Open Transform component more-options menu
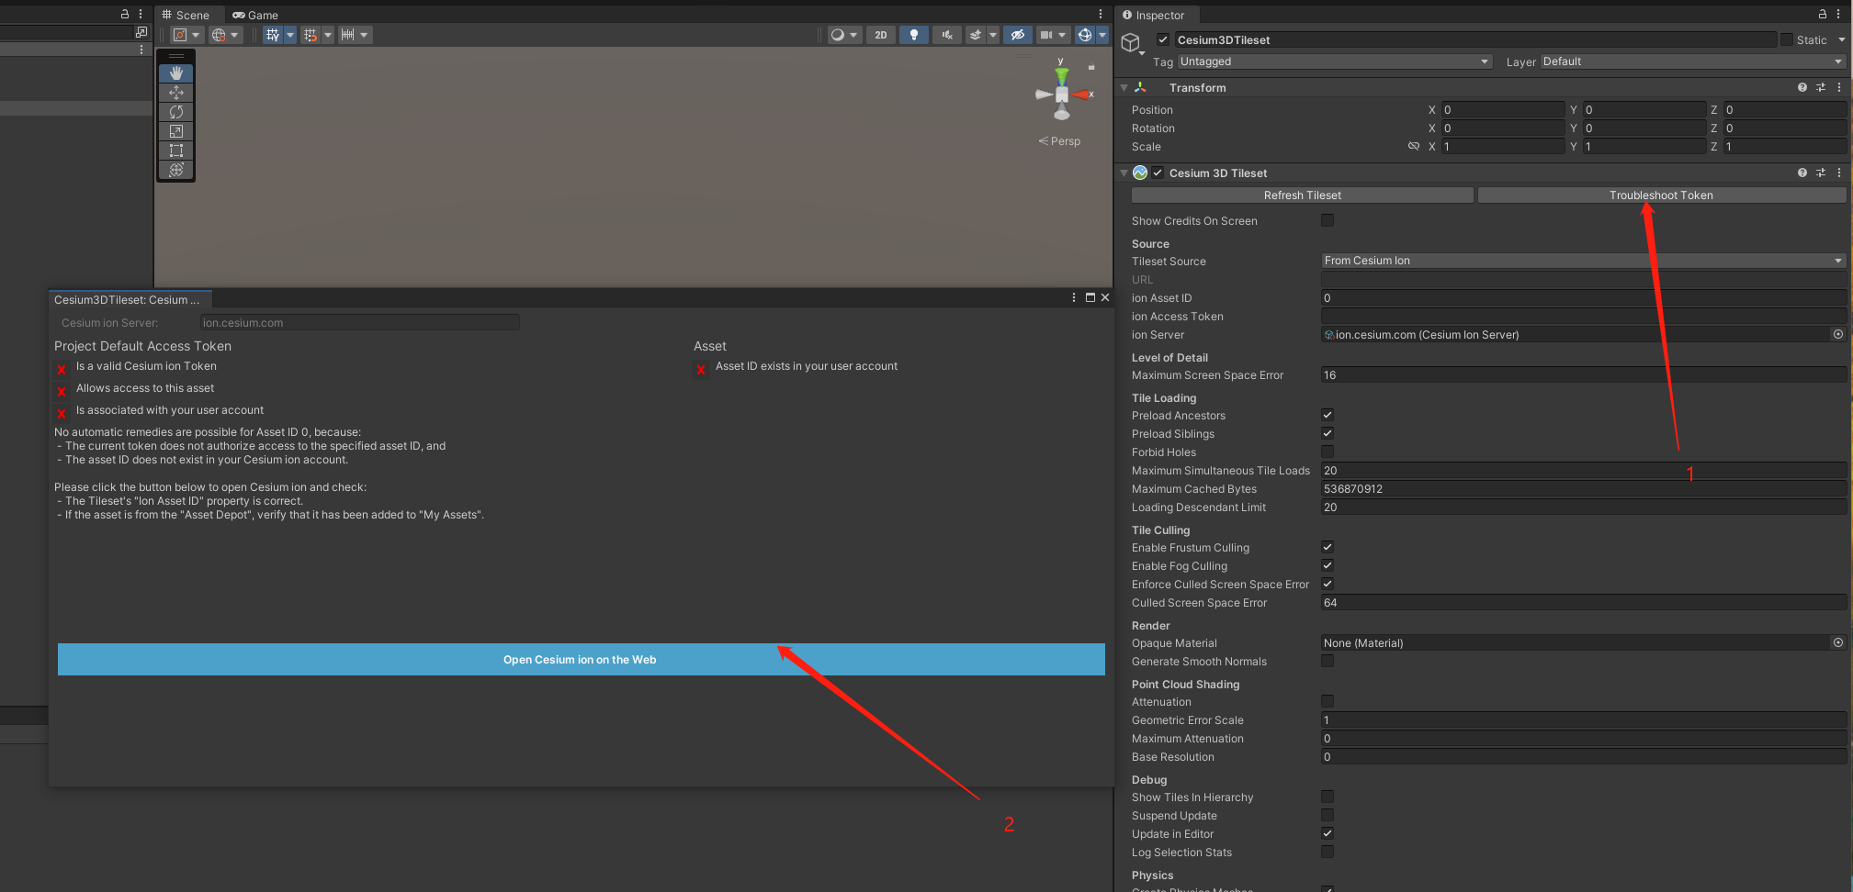Image resolution: width=1853 pixels, height=892 pixels. [x=1839, y=87]
